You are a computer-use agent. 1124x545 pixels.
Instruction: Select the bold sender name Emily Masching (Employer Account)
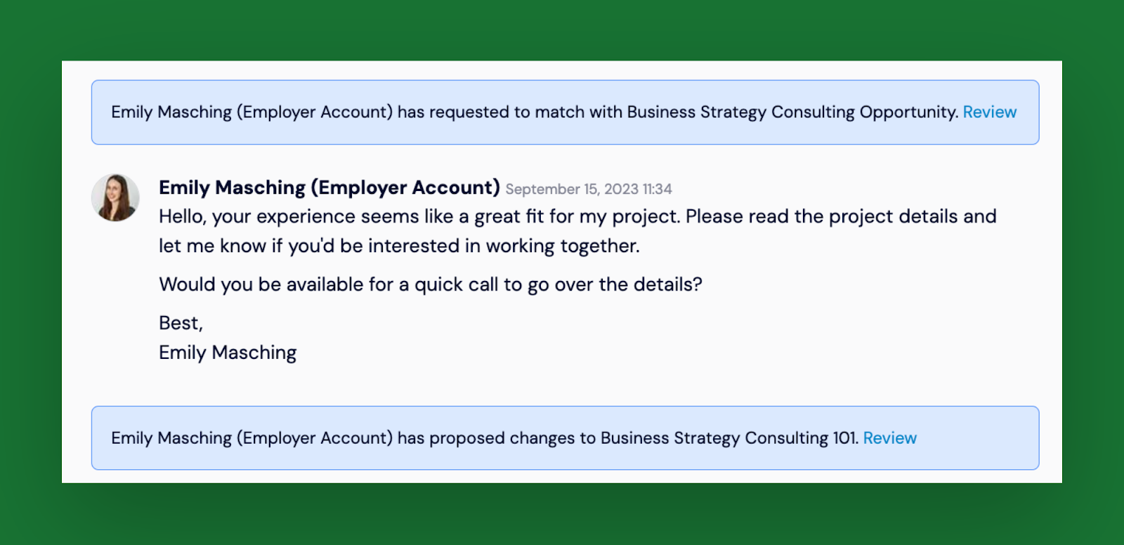[x=329, y=188]
